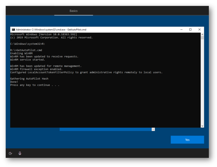Screen dimensions: 217x167
Task: Click 'WinRM has been updated for remote management'
Action: [46, 66]
